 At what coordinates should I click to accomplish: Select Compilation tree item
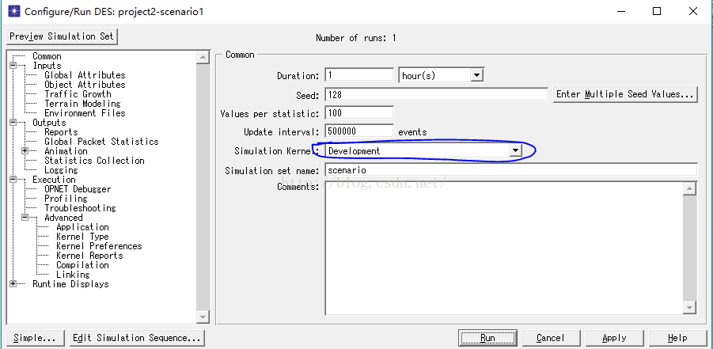click(x=82, y=265)
